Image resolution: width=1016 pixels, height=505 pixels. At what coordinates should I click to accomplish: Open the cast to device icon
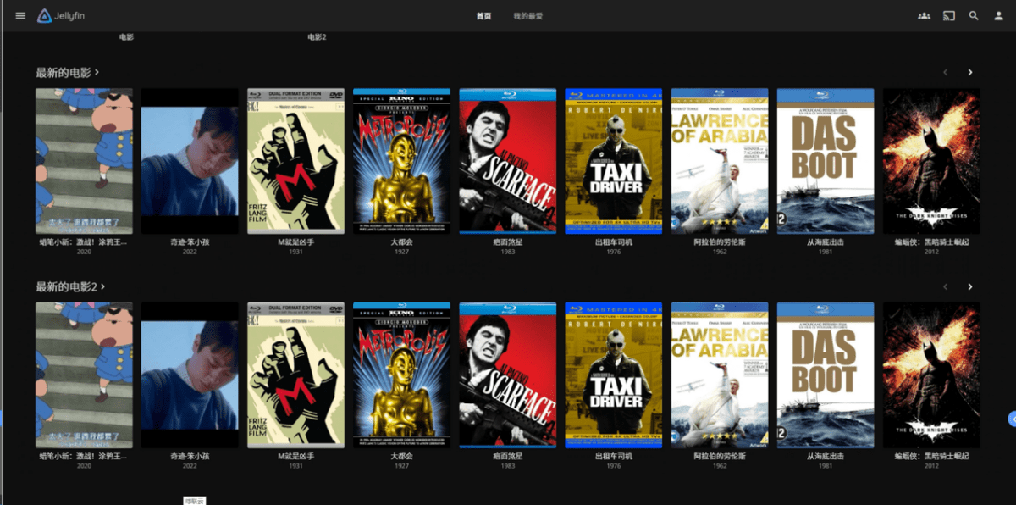pos(949,16)
